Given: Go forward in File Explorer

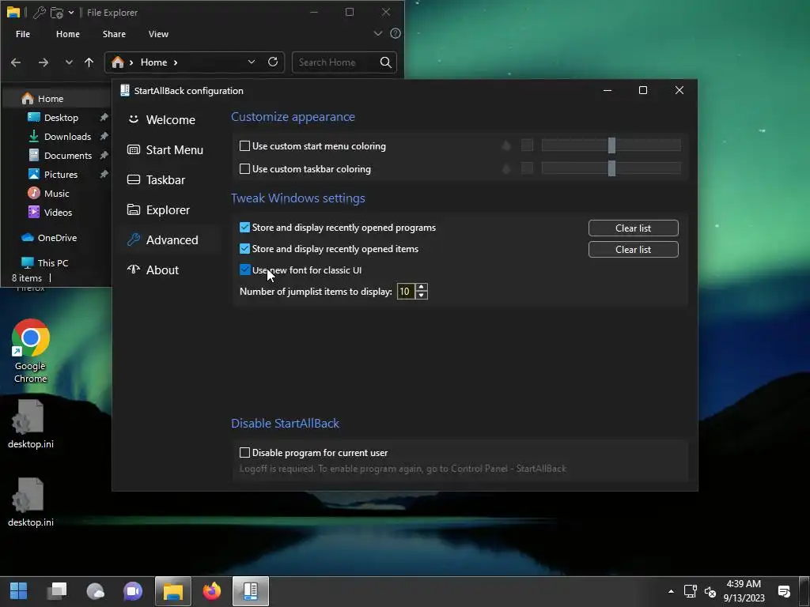Looking at the screenshot, I should click(x=44, y=62).
